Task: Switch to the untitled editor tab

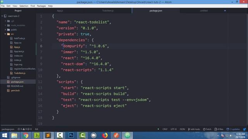Action: 204,11
